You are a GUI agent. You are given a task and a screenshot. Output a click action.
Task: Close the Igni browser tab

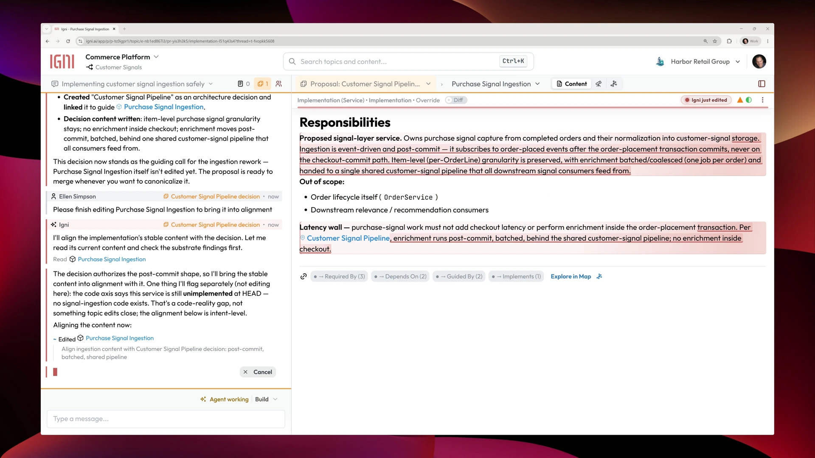point(114,29)
